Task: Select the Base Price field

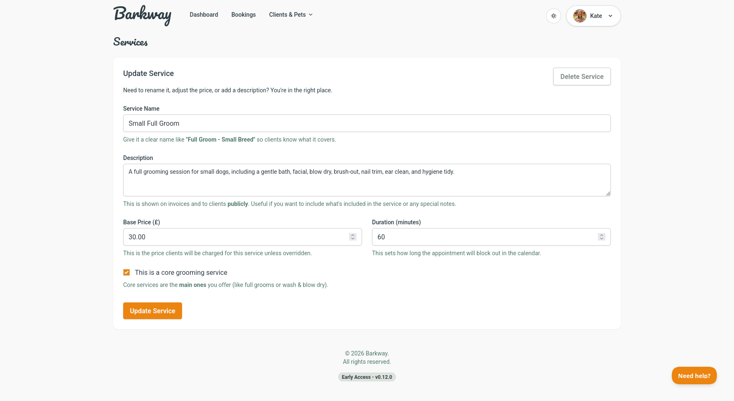Action: tap(236, 237)
